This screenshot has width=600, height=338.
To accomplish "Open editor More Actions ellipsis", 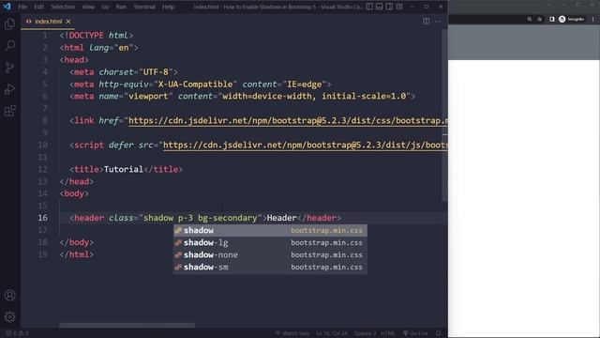I will coord(438,22).
